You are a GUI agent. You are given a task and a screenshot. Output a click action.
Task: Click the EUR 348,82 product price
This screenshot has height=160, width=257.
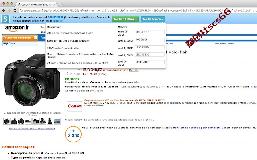pyautogui.click(x=92, y=70)
